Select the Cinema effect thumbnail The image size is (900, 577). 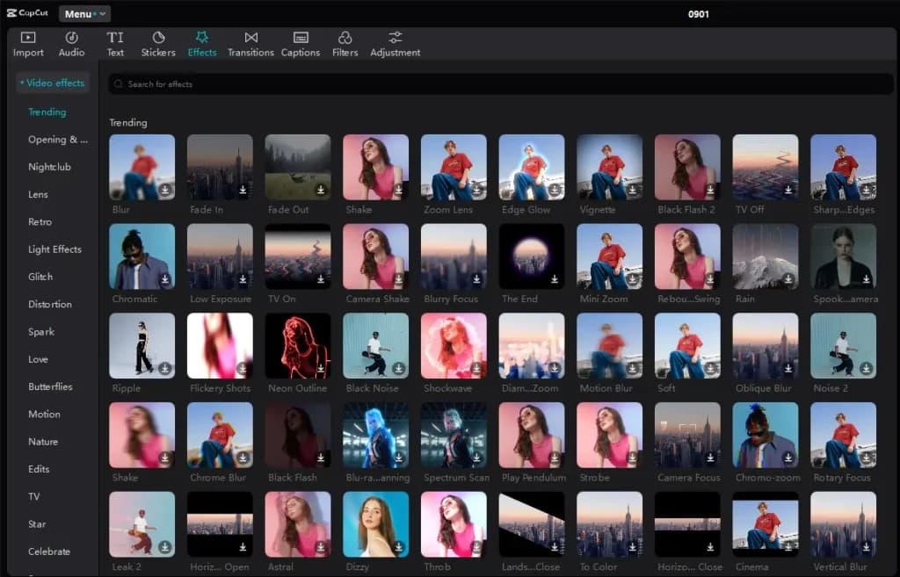pos(766,524)
